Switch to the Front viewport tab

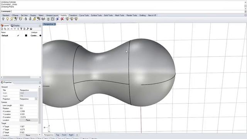[64, 135]
